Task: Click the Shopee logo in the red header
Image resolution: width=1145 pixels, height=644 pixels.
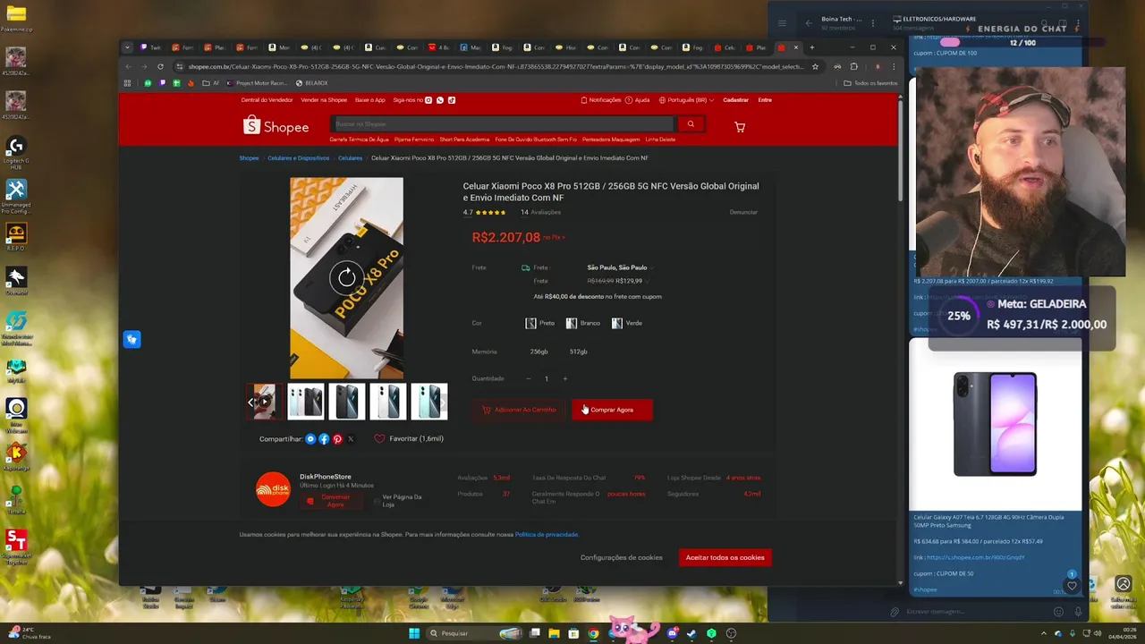Action: (276, 126)
